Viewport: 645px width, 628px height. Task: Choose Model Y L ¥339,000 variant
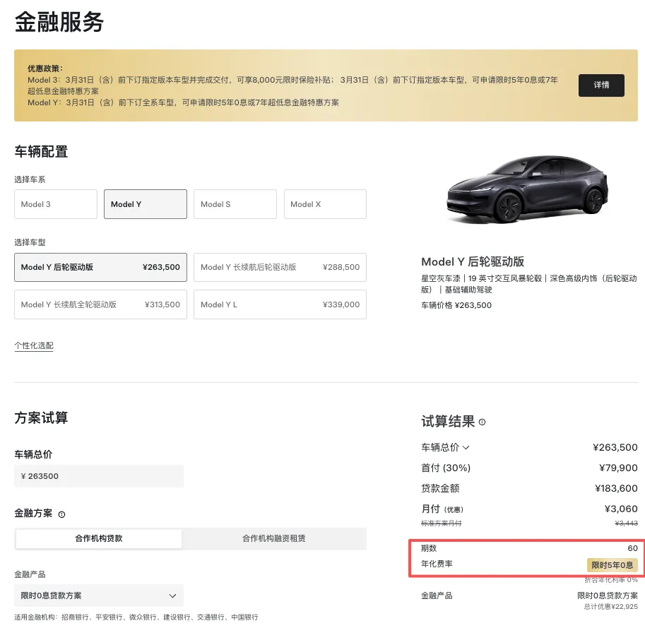point(280,304)
